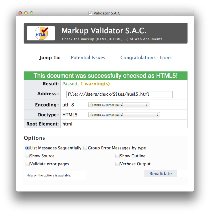Turn on Verbose Output checkbox
The height and width of the screenshot is (214, 210).
pyautogui.click(x=118, y=164)
